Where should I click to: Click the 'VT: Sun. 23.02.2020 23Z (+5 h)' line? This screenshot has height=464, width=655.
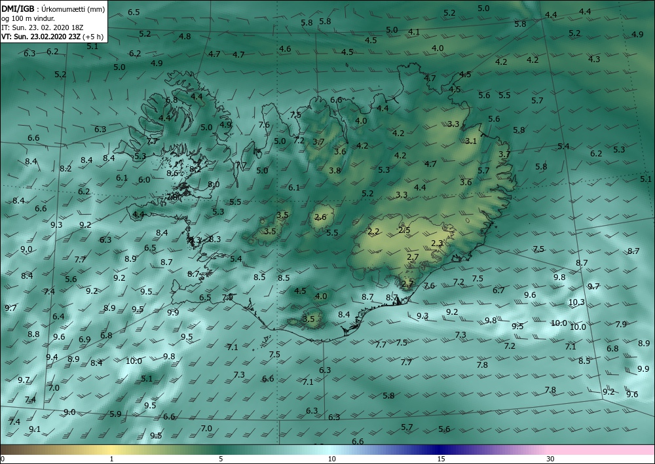[52, 37]
